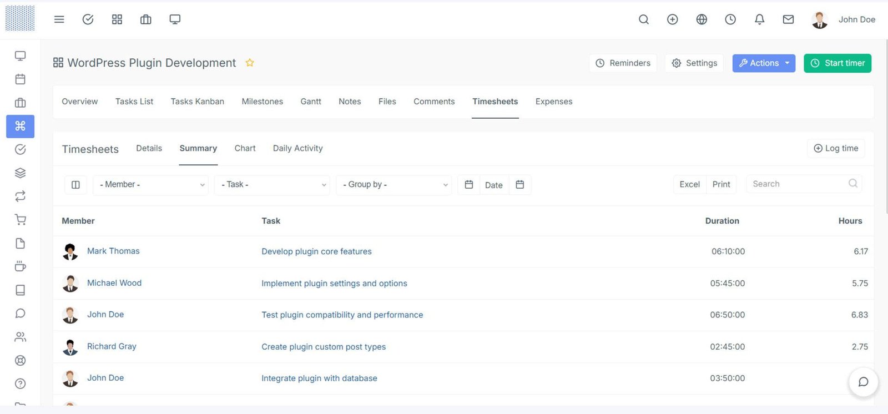Click the timesheet Search field
888x414 pixels.
[x=804, y=184]
